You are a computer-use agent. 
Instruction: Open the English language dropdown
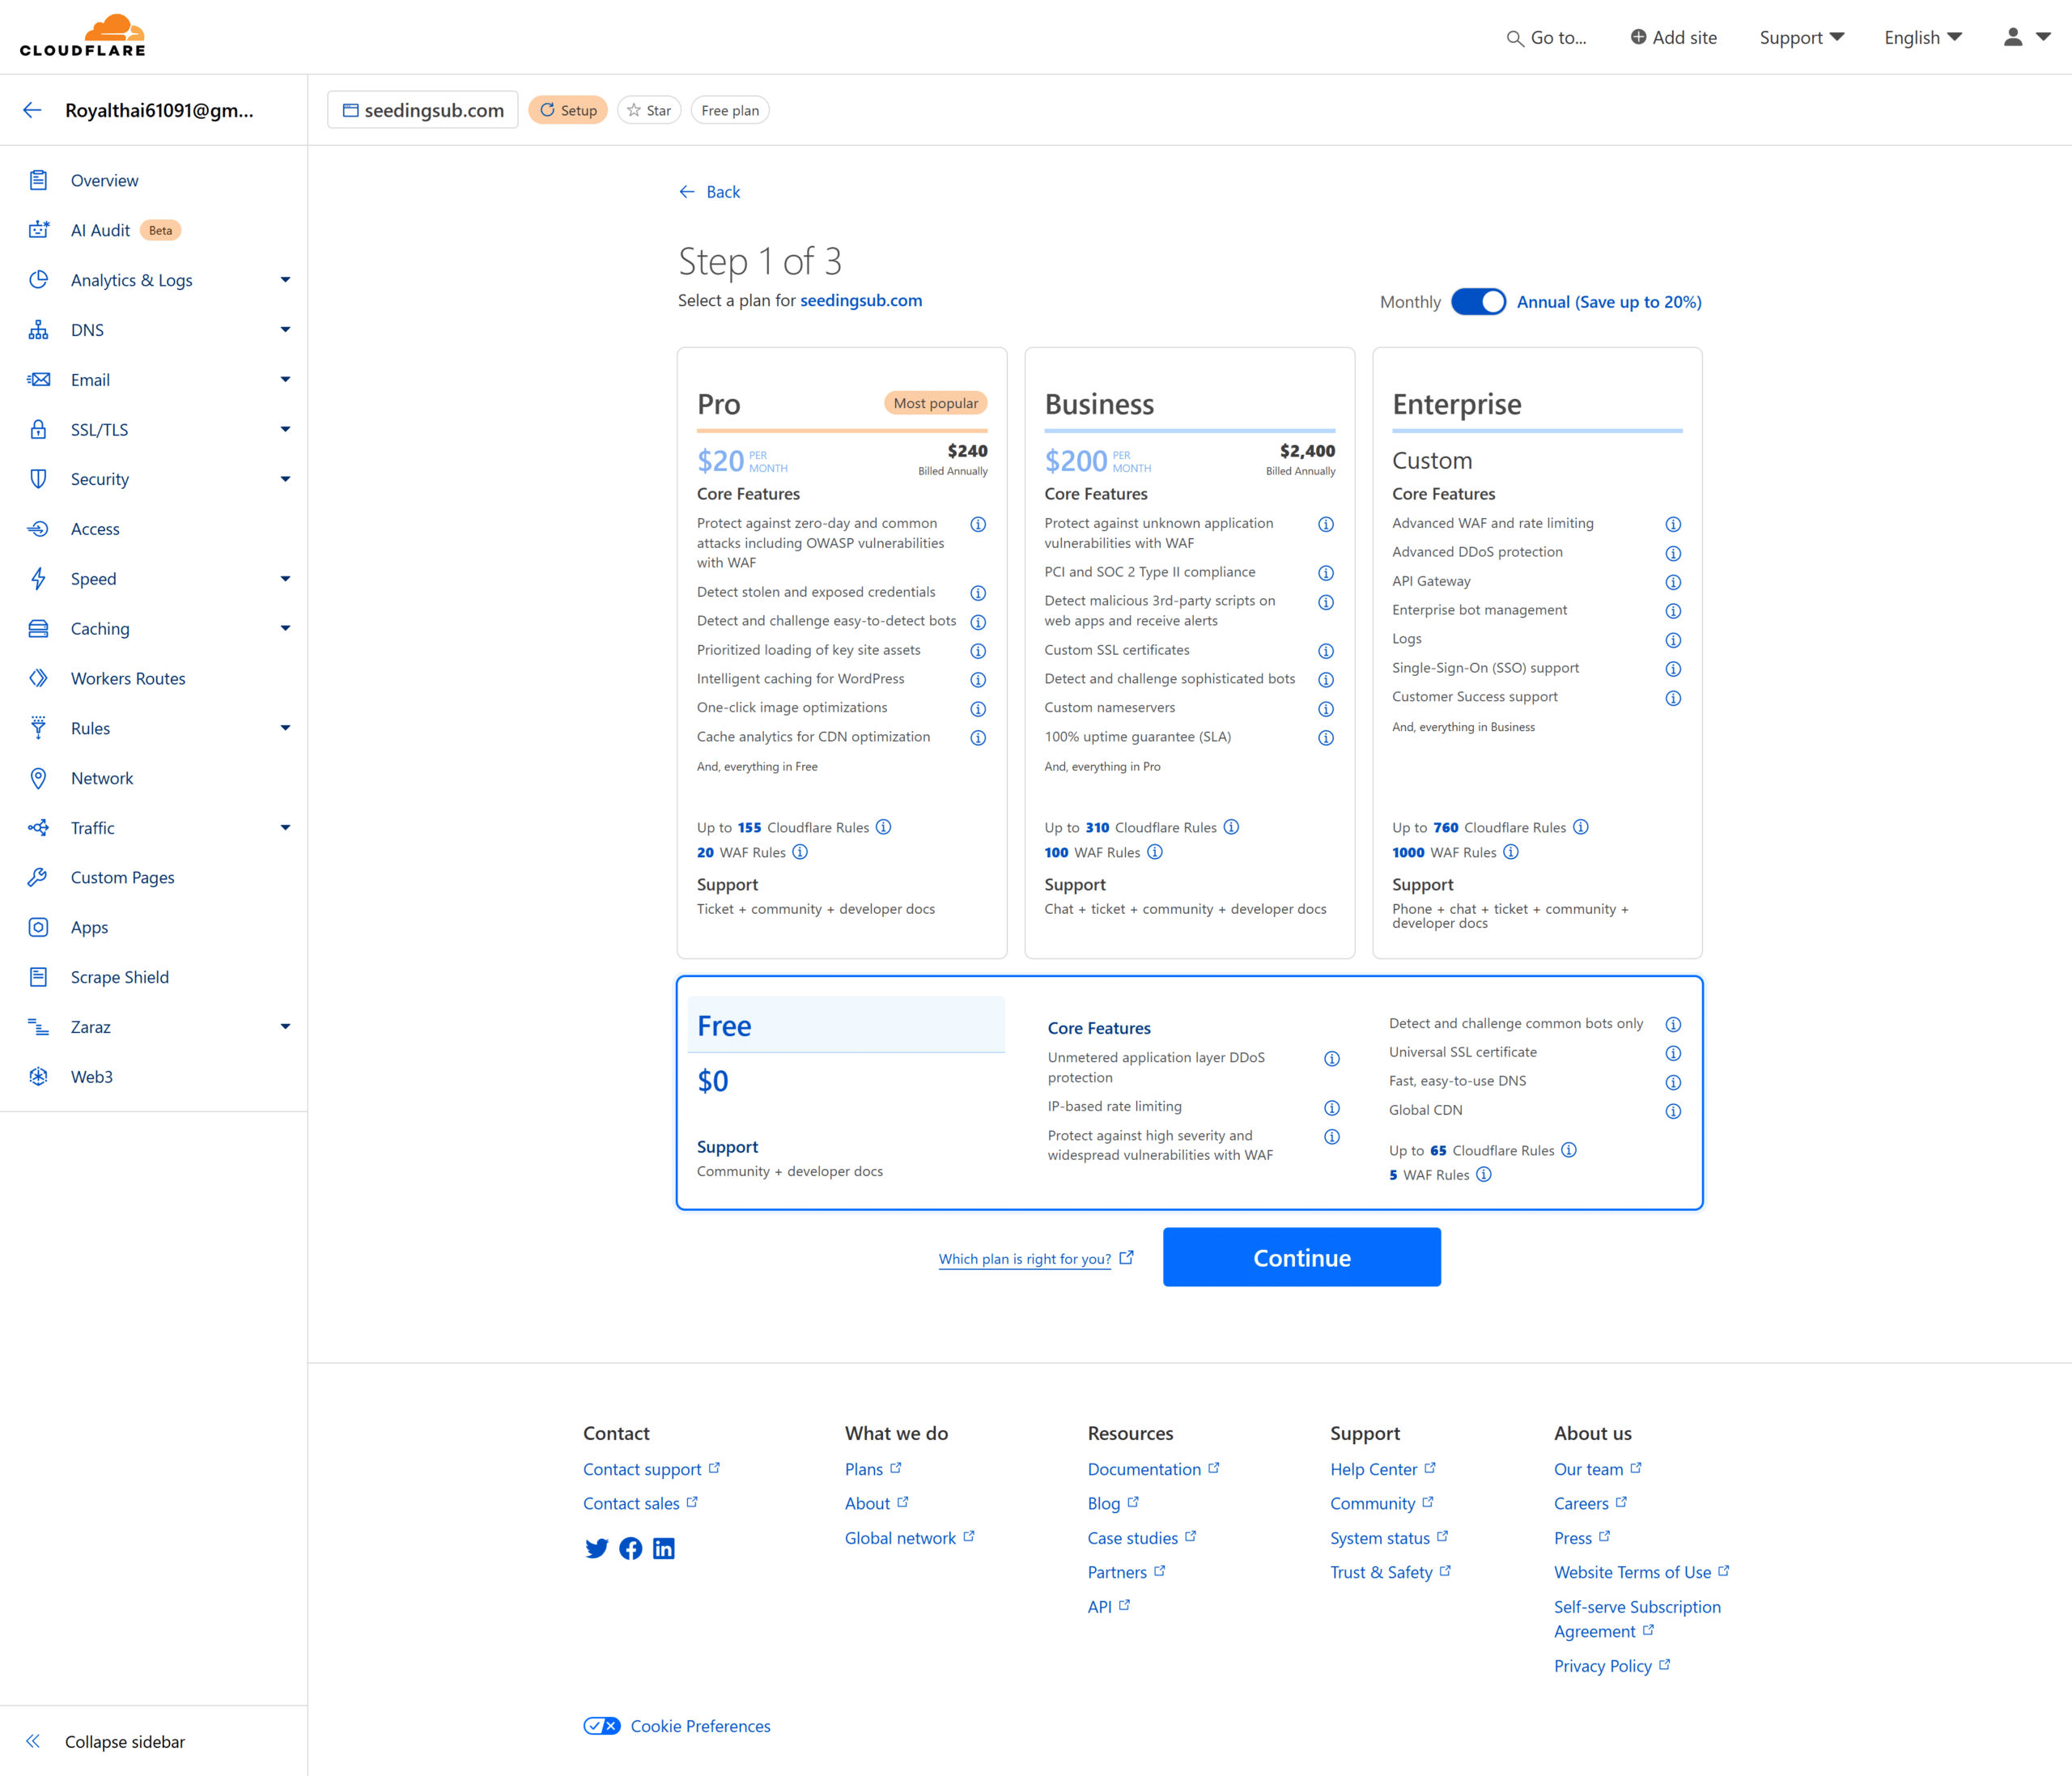coord(1923,38)
